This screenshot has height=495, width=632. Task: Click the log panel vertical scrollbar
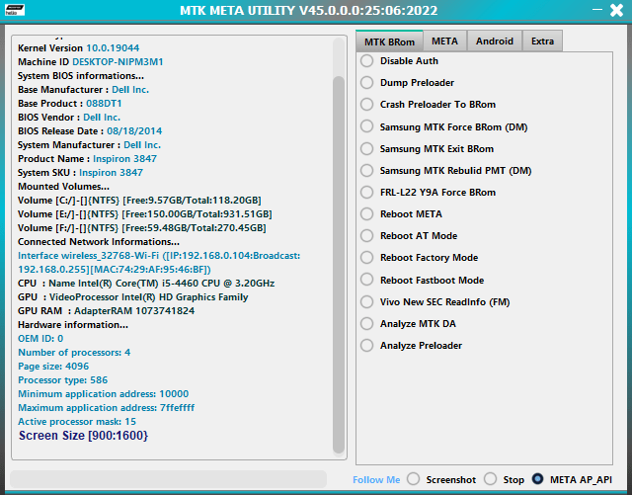point(339,265)
